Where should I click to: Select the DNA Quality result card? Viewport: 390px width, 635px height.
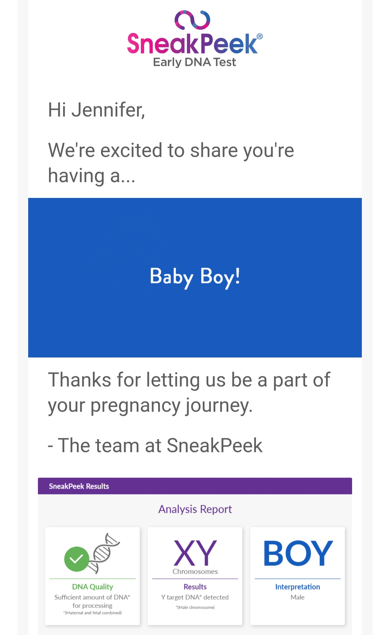click(x=92, y=576)
